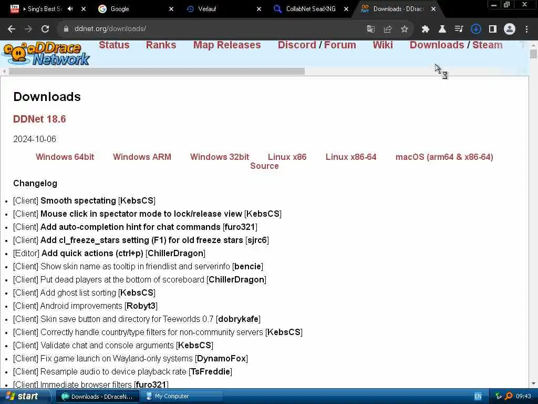Close the Downloads - DDrace tab
The width and height of the screenshot is (538, 404).
click(433, 9)
